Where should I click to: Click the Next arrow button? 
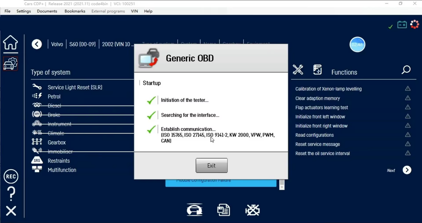[407, 170]
